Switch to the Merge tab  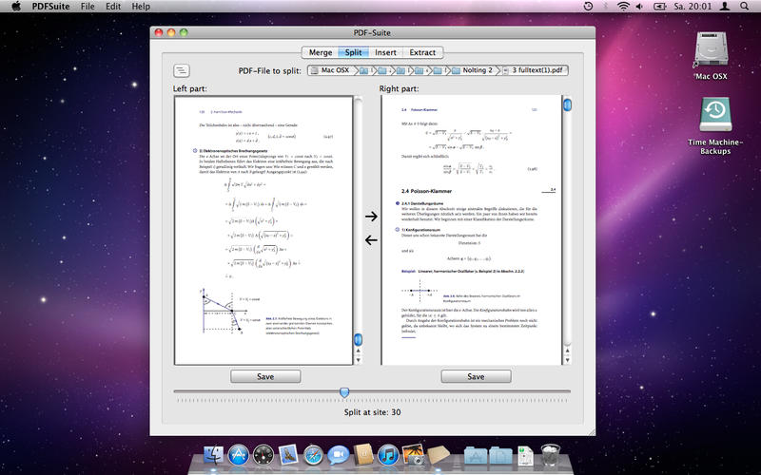(321, 52)
